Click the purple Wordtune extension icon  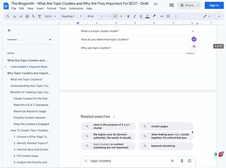click(194, 39)
